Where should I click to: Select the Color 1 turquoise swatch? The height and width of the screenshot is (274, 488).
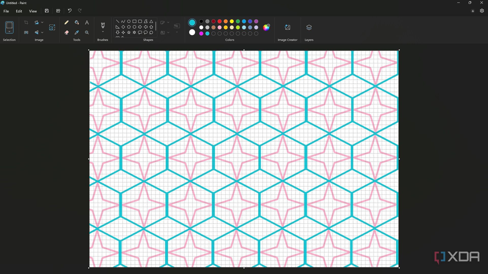(192, 23)
